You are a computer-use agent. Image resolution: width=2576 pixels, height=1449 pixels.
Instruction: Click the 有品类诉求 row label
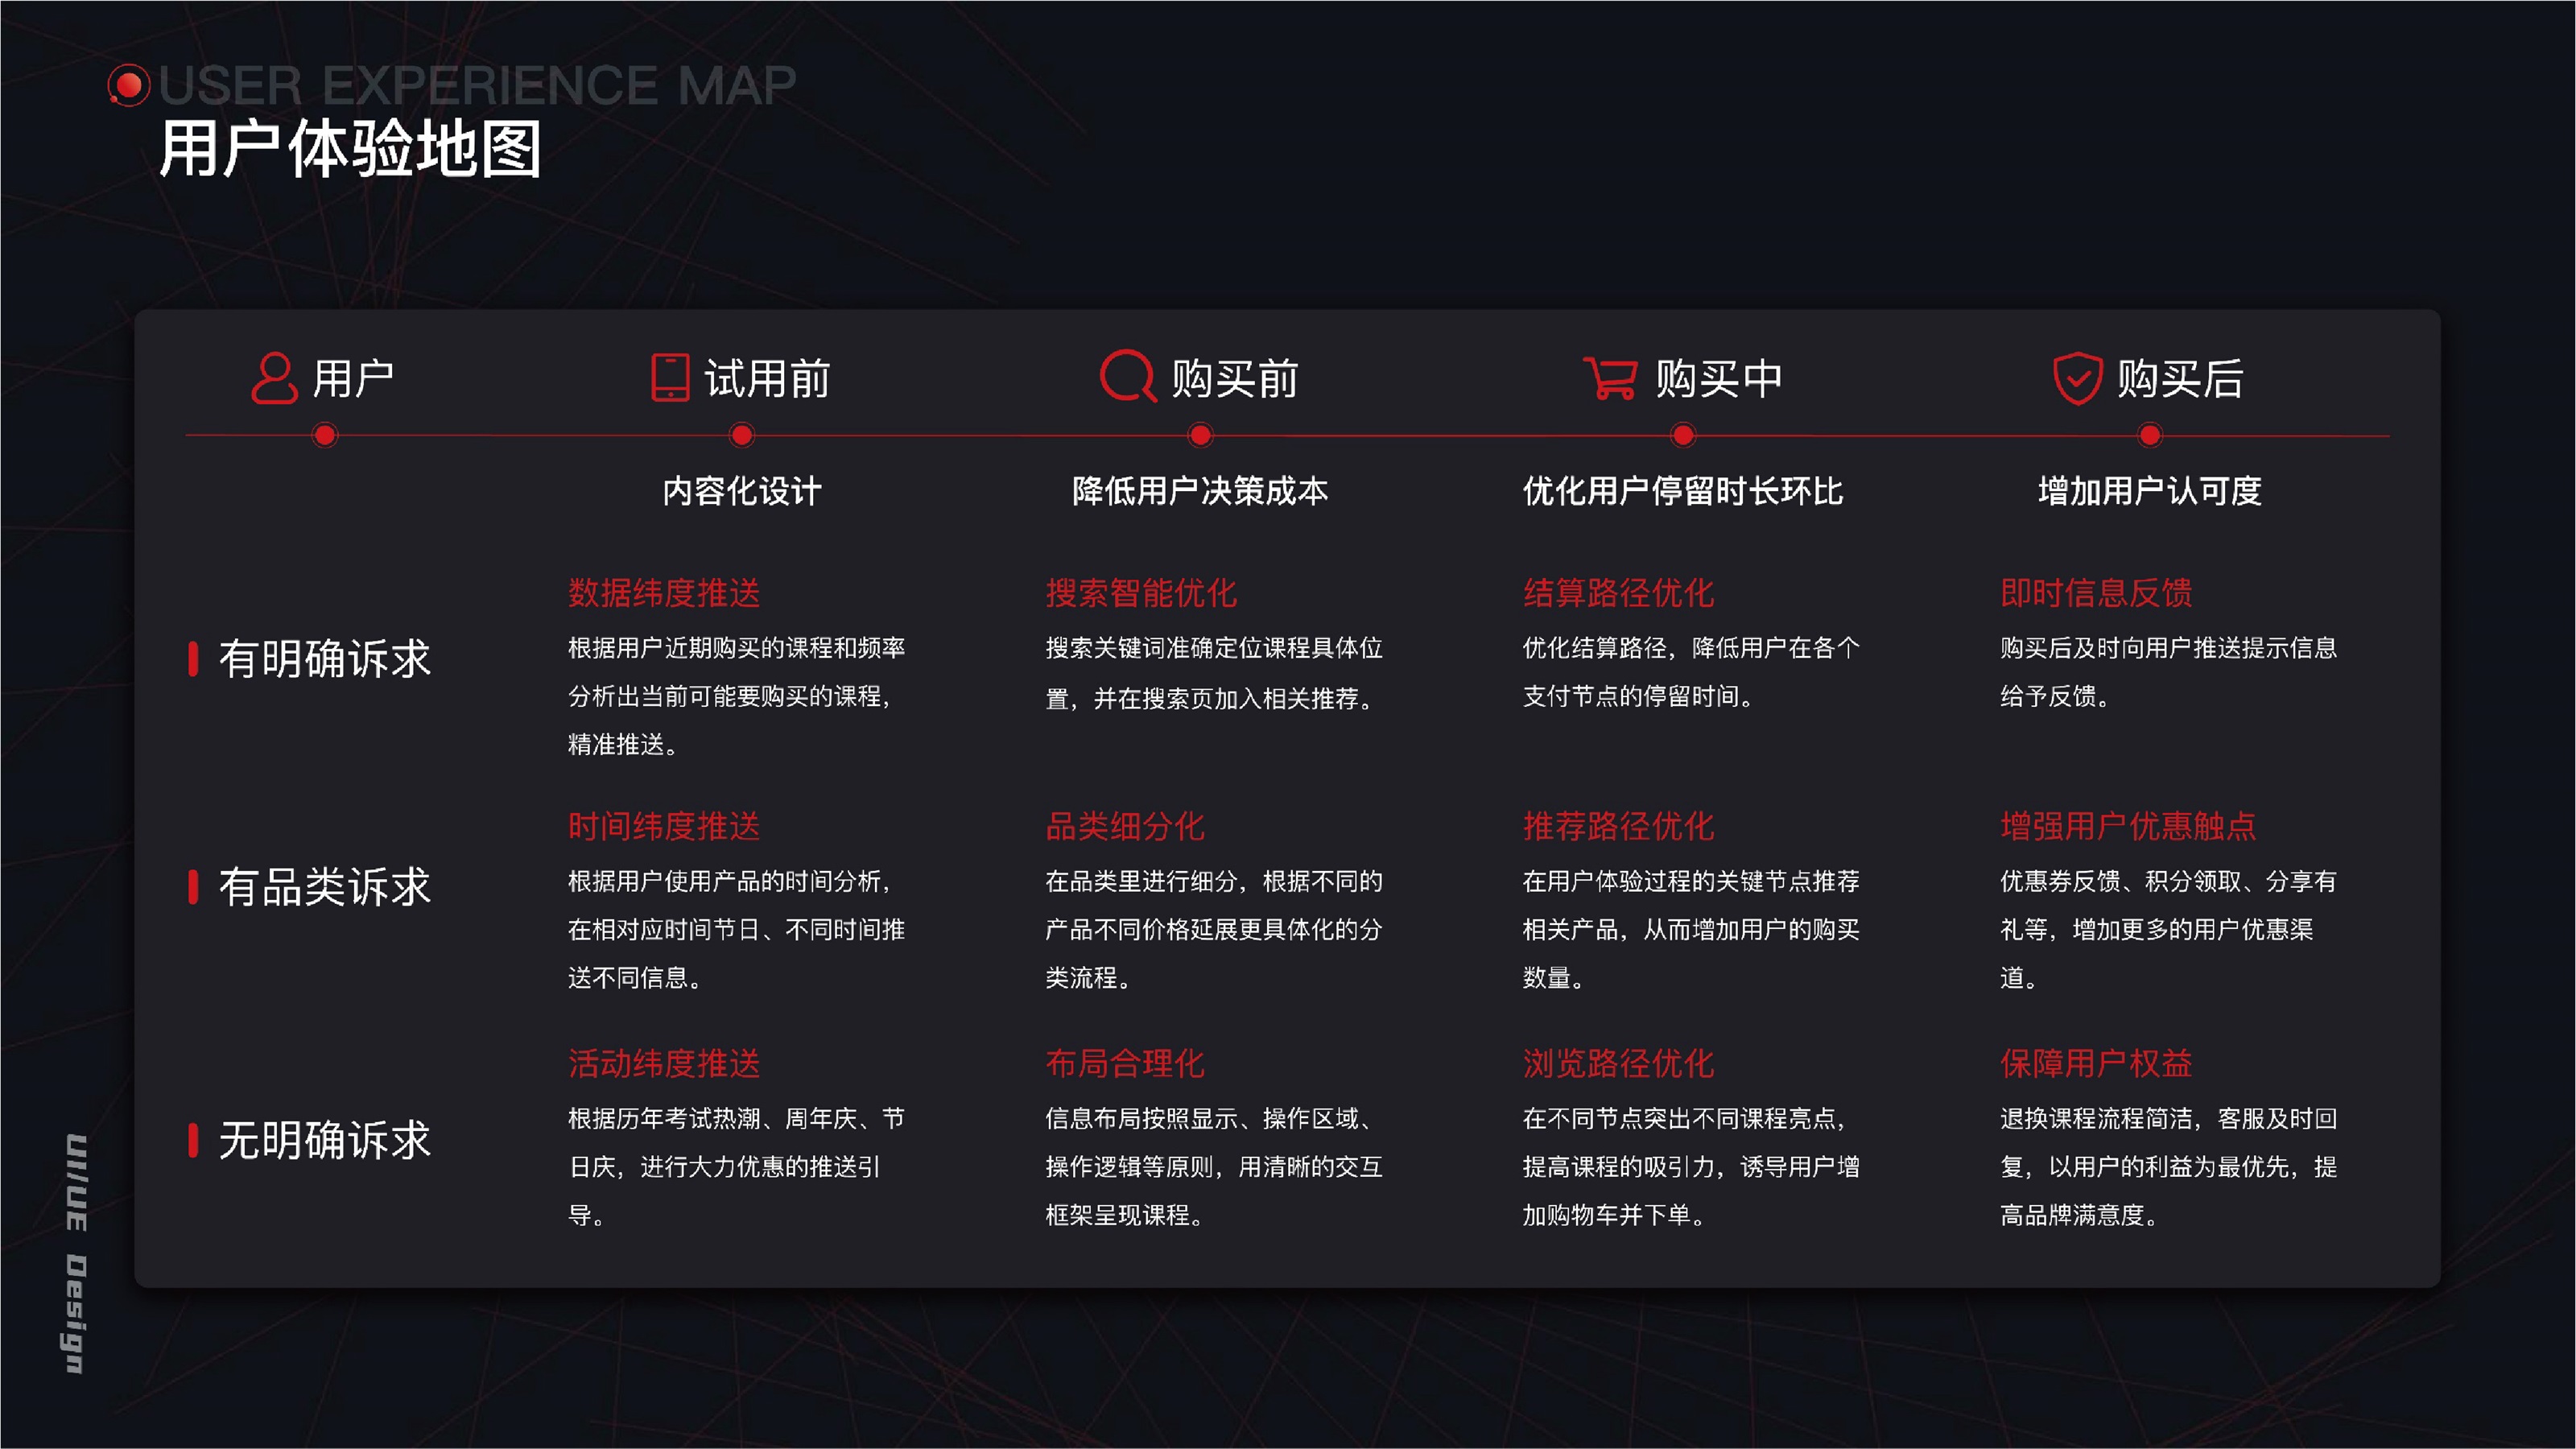point(324,887)
